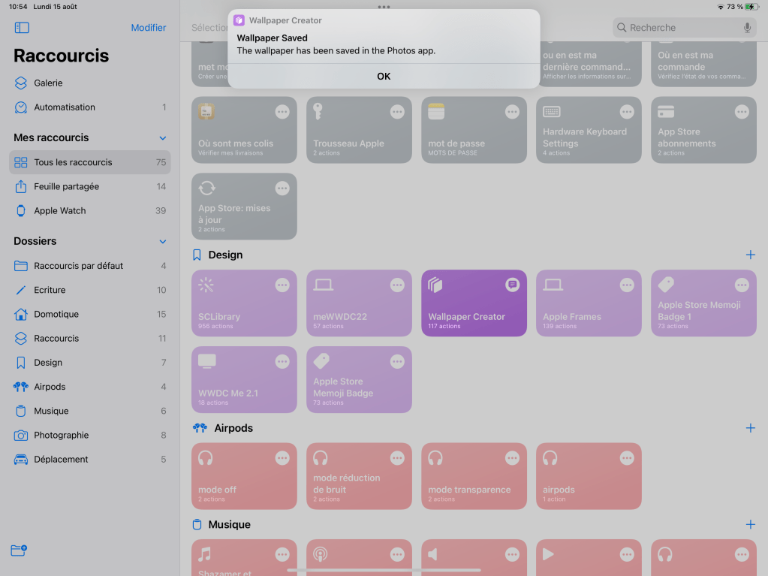The image size is (768, 576).
Task: Open more options on mode transparence shortcut
Action: pos(512,458)
